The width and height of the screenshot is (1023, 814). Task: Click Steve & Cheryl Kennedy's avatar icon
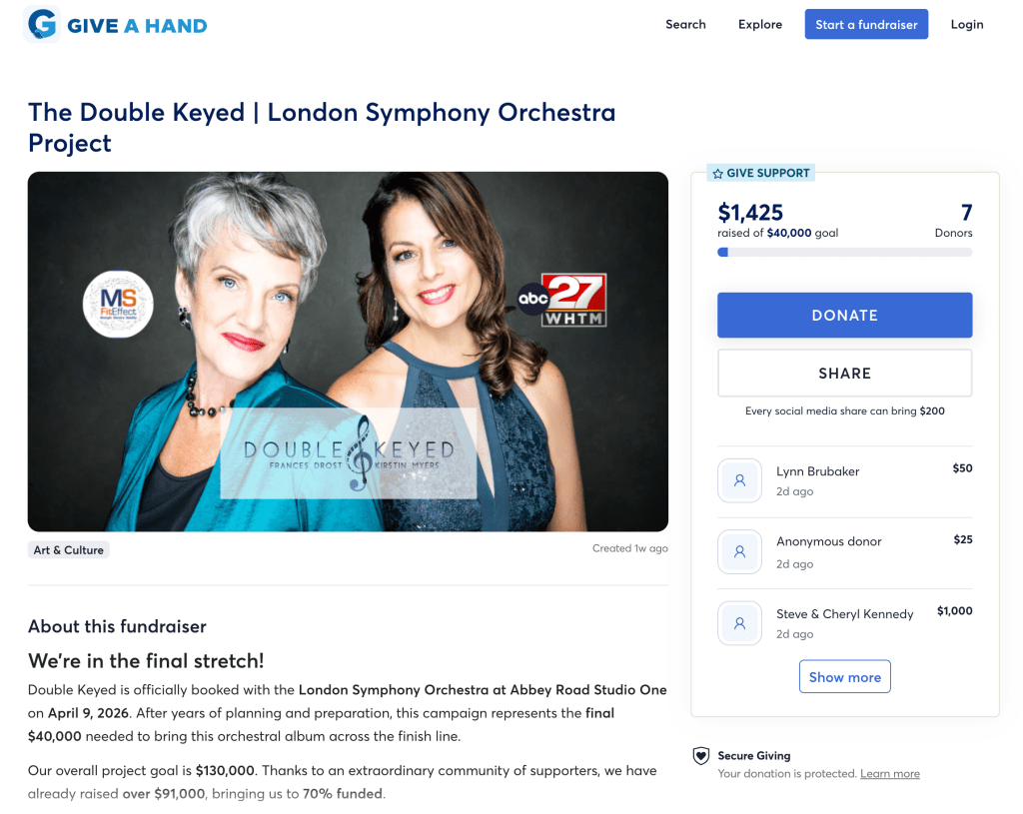739,623
